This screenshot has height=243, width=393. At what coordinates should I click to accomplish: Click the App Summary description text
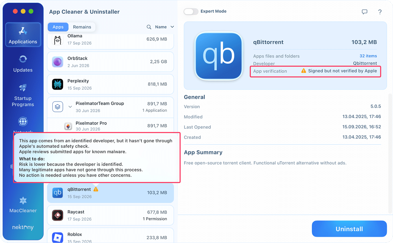pyautogui.click(x=265, y=163)
